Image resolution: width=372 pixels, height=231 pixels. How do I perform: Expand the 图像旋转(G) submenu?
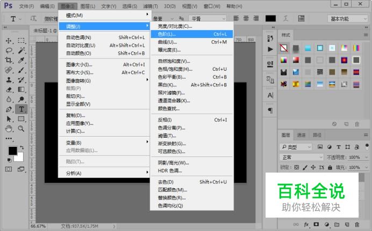click(104, 80)
